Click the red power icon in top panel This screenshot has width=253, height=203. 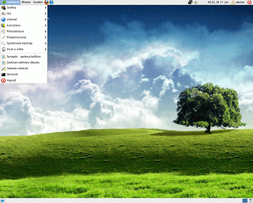coord(249,2)
